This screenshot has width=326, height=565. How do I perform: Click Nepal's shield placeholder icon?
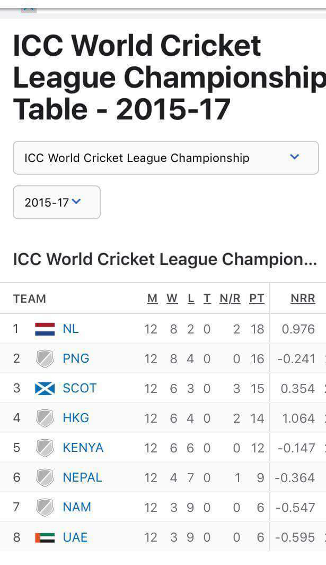pyautogui.click(x=45, y=478)
